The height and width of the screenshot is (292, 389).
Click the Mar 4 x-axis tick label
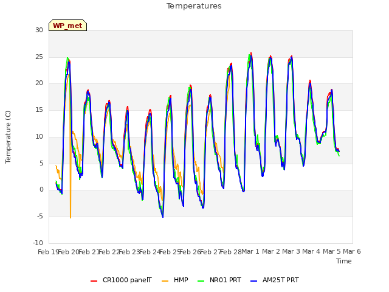pyautogui.click(x=311, y=252)
